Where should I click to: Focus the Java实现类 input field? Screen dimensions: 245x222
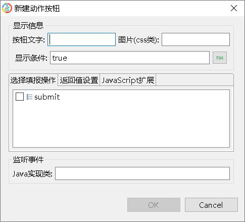click(x=142, y=173)
